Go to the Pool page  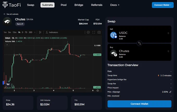tap(64, 5)
